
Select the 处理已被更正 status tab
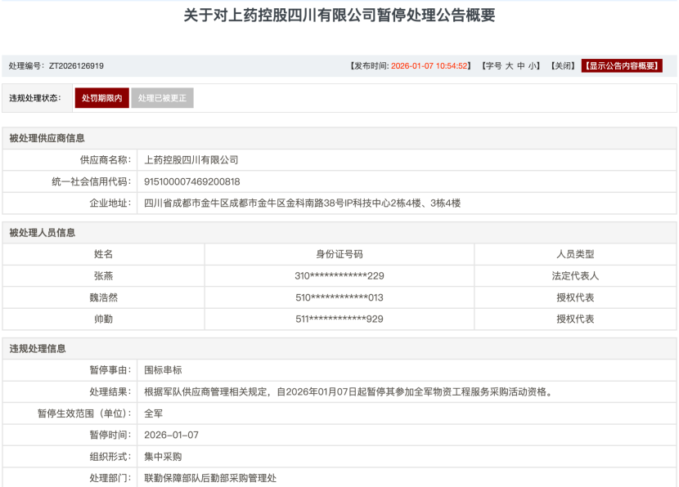[163, 98]
